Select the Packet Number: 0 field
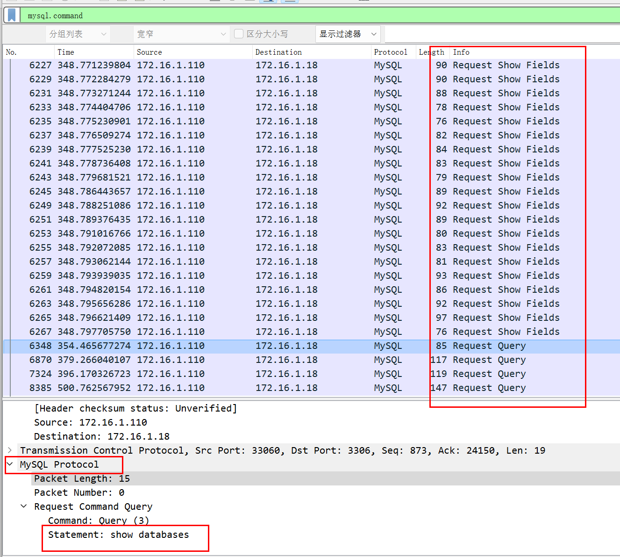Screen dimensions: 620x557 pyautogui.click(x=79, y=492)
